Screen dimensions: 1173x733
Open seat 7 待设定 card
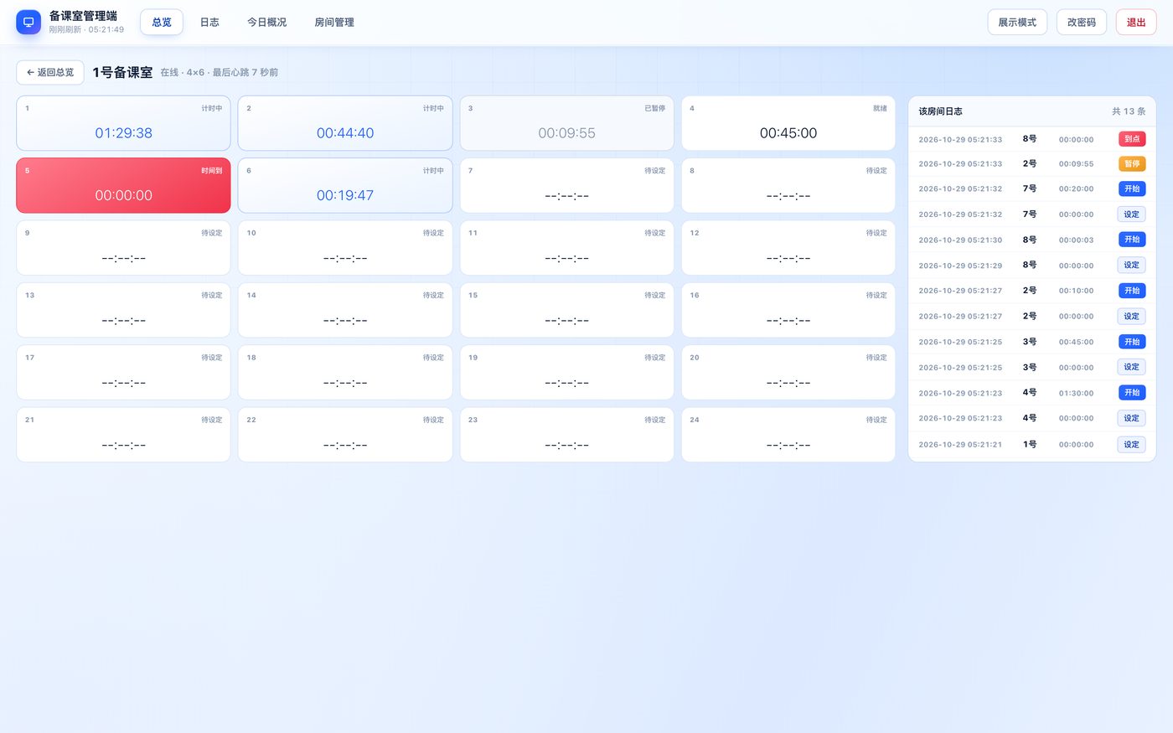point(566,186)
